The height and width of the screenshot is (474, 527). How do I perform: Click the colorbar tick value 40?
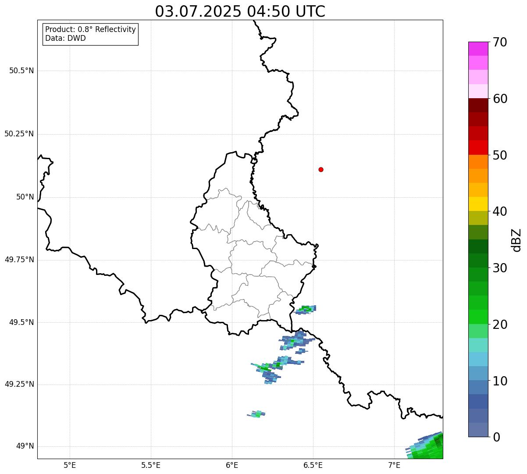pyautogui.click(x=500, y=211)
